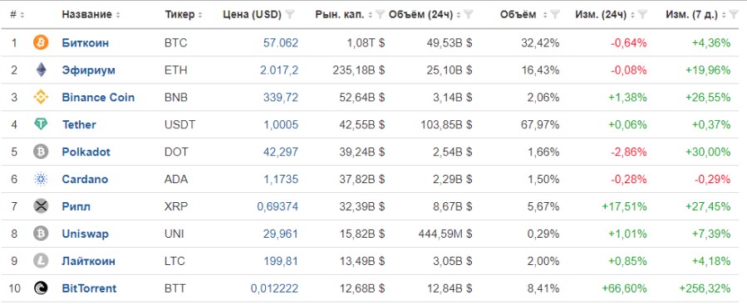Image resolution: width=747 pixels, height=304 pixels.
Task: Click the BitTorrent black swirl icon
Action: tap(41, 288)
